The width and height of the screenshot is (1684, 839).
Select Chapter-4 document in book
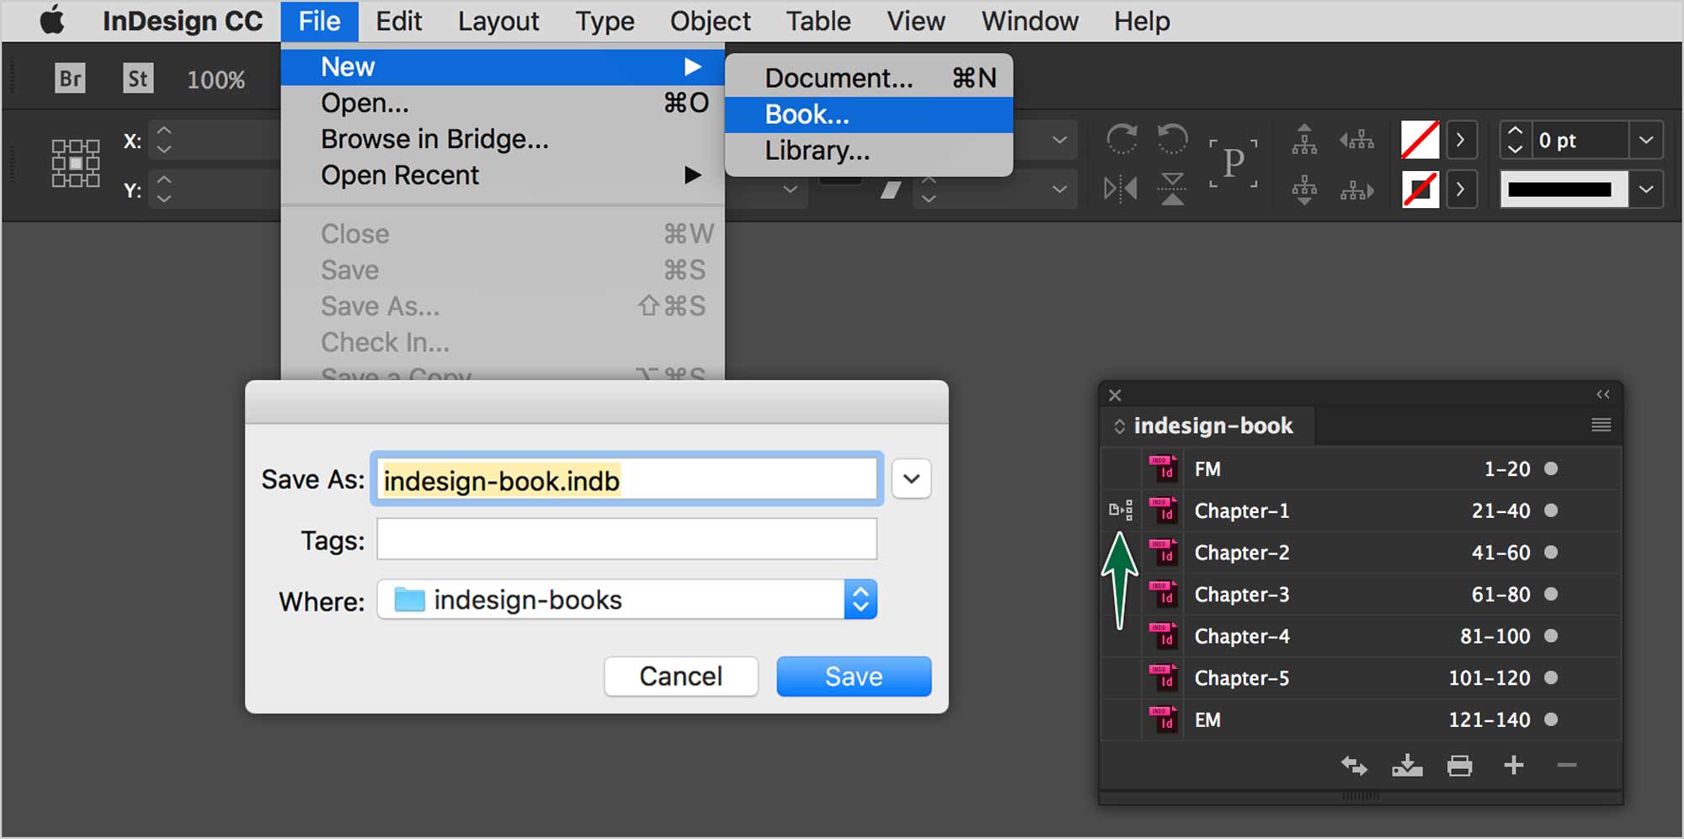coord(1361,636)
